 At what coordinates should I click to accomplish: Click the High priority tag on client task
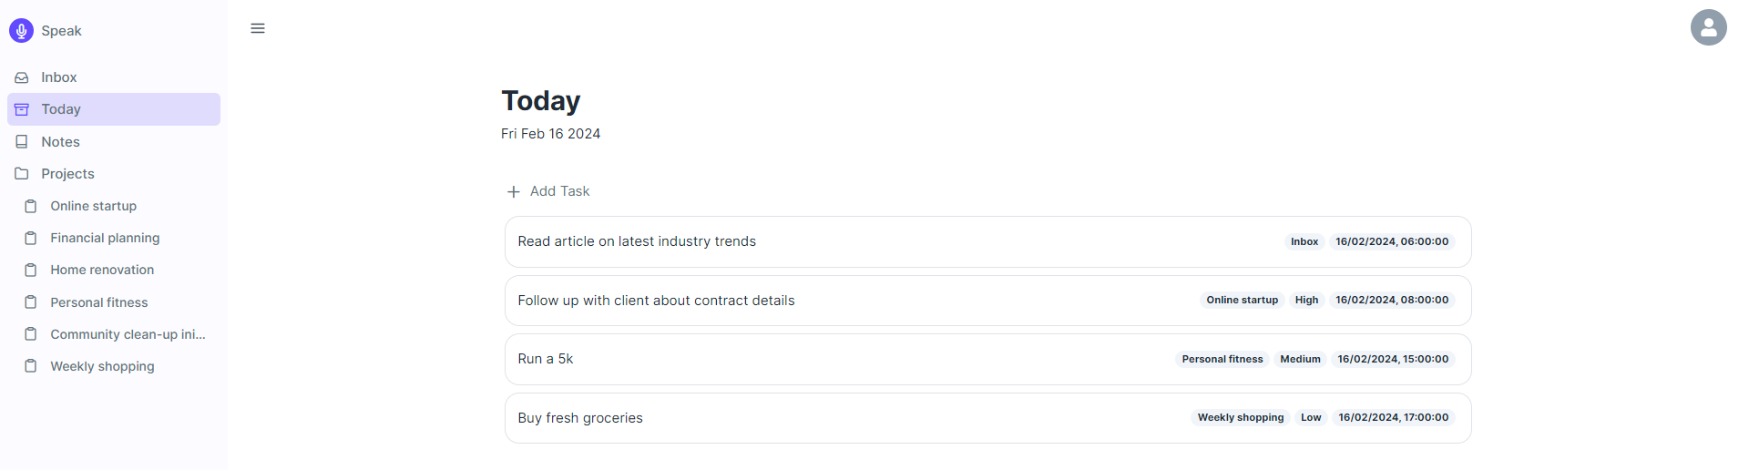pos(1306,300)
